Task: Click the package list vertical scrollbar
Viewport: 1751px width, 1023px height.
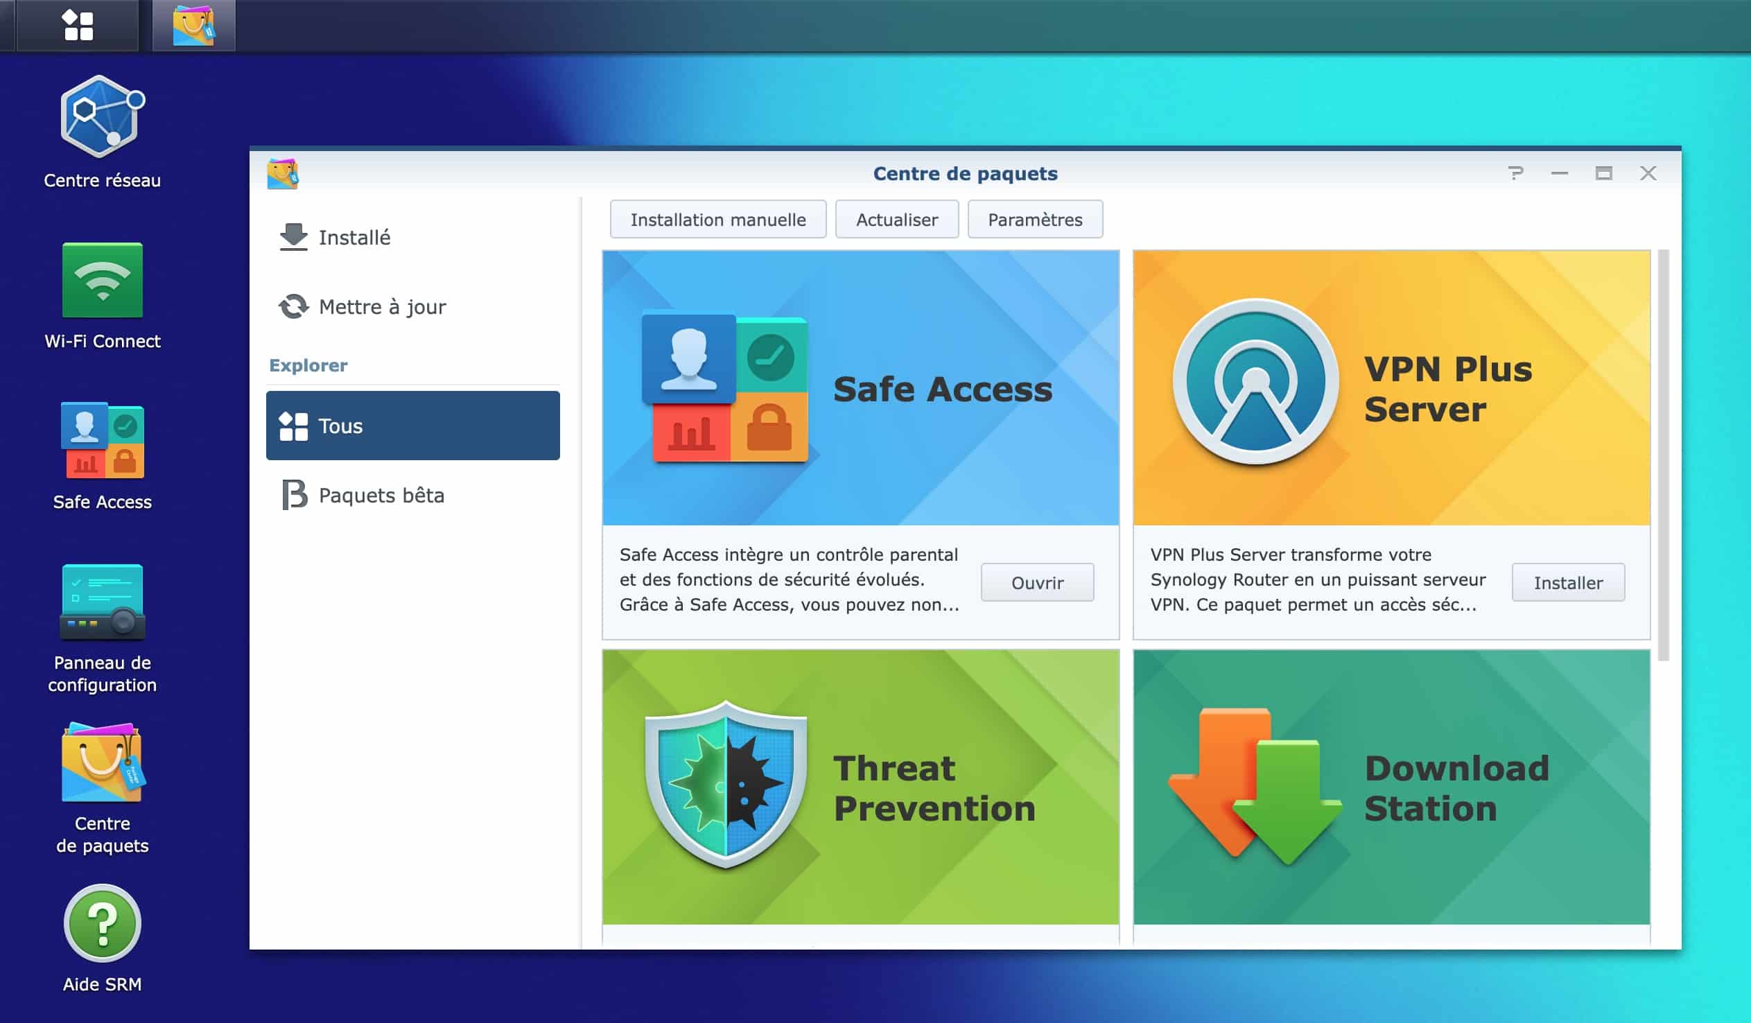Action: click(x=1663, y=455)
